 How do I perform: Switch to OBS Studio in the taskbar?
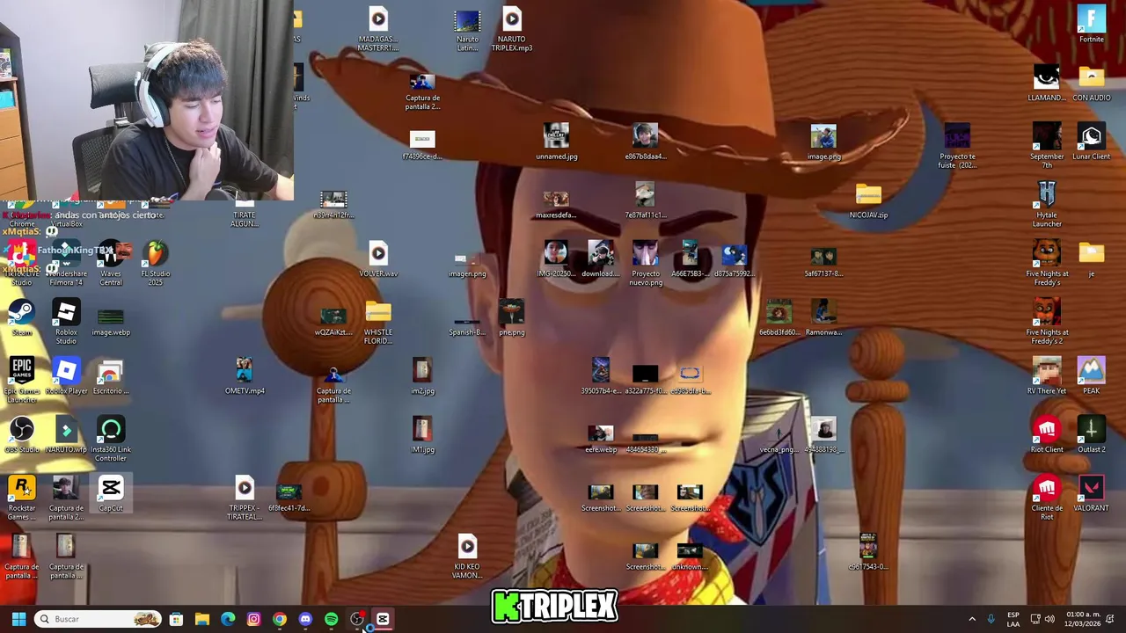(357, 619)
